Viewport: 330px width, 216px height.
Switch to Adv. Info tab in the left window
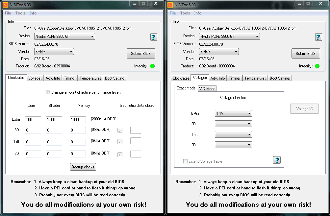pos(53,78)
